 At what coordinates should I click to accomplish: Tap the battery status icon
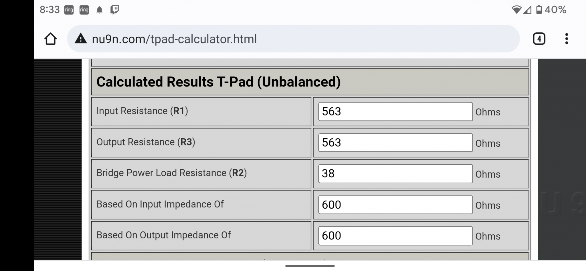(539, 10)
